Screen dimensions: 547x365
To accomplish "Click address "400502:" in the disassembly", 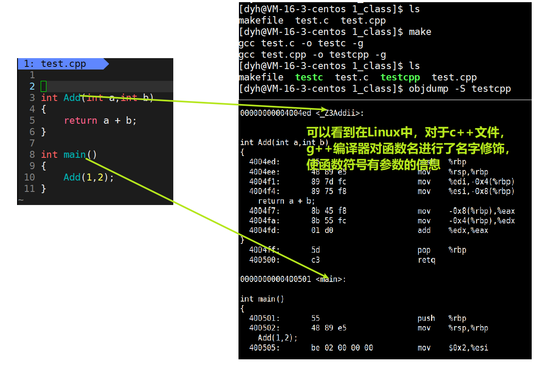I will point(264,328).
